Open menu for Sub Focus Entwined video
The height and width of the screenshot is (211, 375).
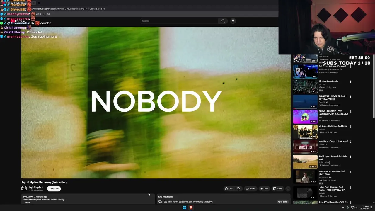pos(350,67)
